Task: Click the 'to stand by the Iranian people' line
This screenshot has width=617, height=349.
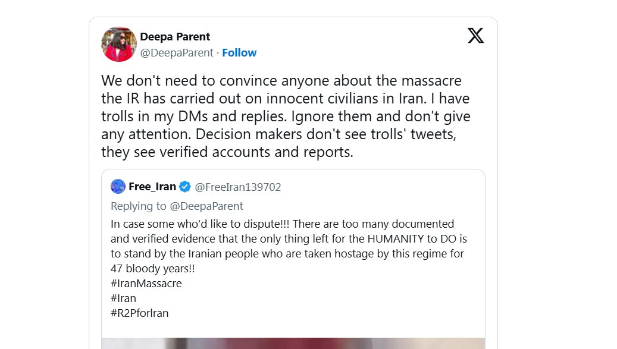Action: [x=287, y=254]
